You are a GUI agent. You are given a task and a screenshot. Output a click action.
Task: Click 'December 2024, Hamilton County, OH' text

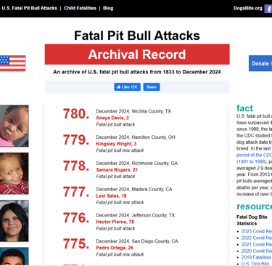click(x=136, y=137)
